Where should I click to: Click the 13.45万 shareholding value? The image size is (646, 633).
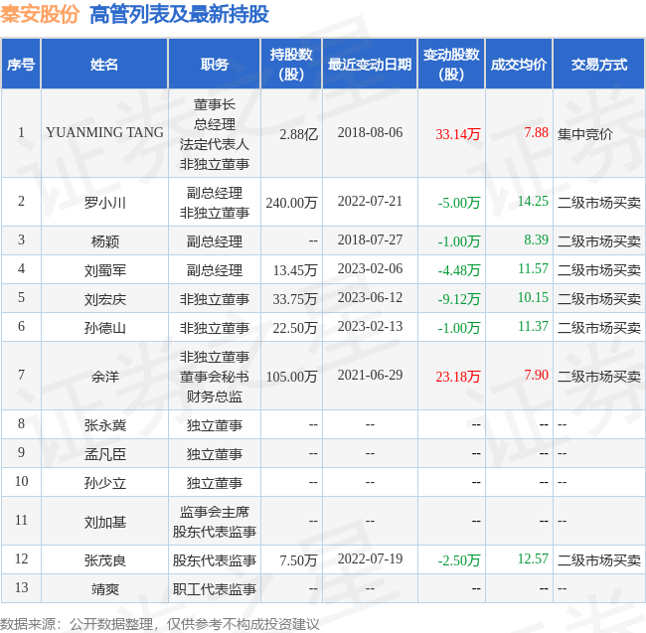pos(295,270)
